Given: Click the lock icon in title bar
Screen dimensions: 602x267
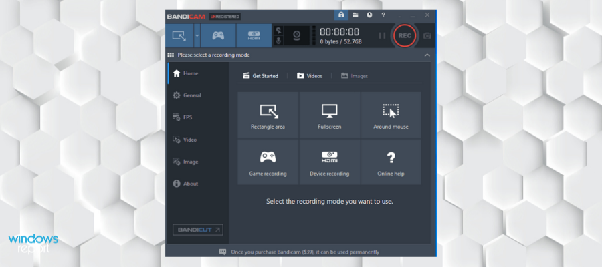Looking at the screenshot, I should [x=341, y=15].
